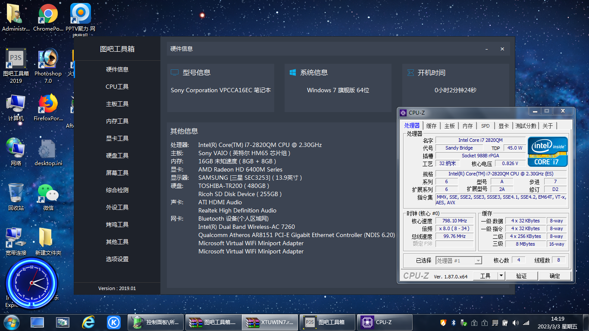Click the Windows Start button
Image resolution: width=589 pixels, height=331 pixels.
(x=11, y=322)
